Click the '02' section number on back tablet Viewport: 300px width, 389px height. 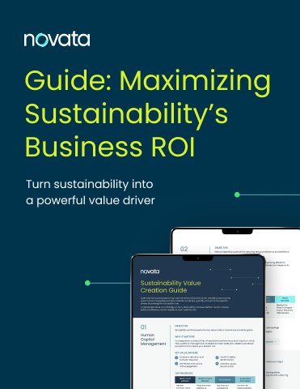click(x=184, y=249)
